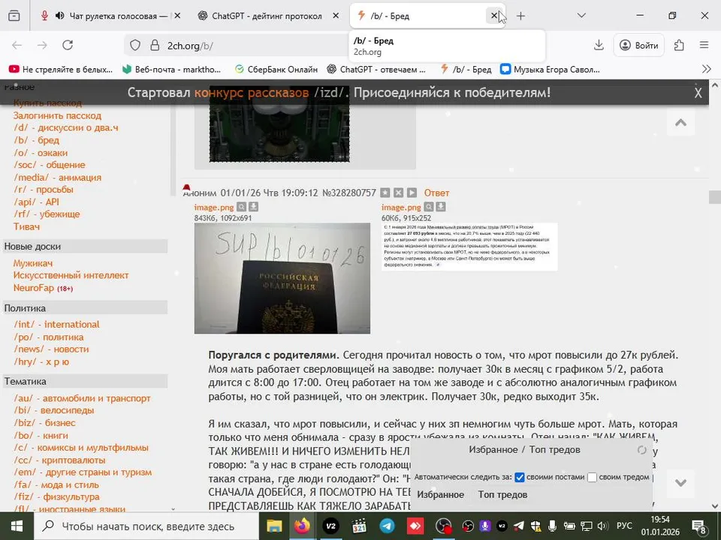This screenshot has width=721, height=540.
Task: Open Telegram from the taskbar
Action: (x=388, y=526)
